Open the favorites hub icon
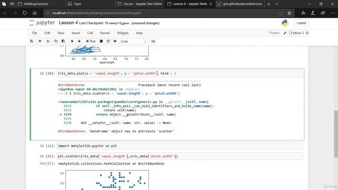The width and height of the screenshot is (338, 190). [x=304, y=13]
